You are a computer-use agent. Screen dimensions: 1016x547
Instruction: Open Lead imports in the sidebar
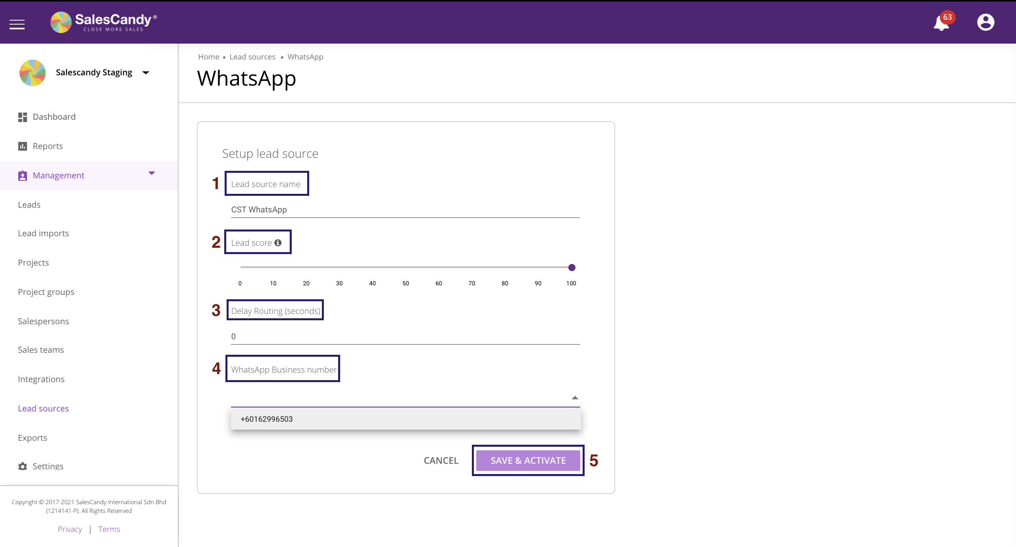pos(43,233)
